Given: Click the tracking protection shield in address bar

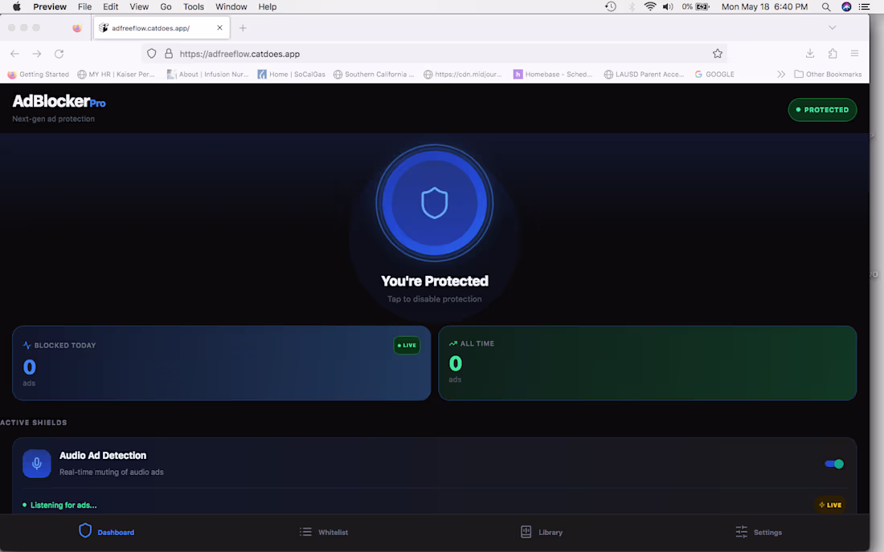Looking at the screenshot, I should pos(152,54).
